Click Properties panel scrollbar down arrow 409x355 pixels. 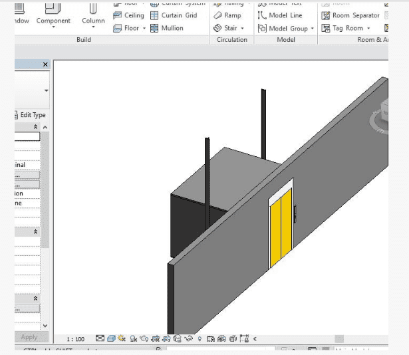pyautogui.click(x=45, y=326)
